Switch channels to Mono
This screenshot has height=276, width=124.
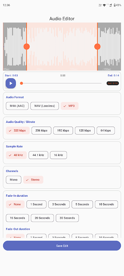tap(13, 180)
